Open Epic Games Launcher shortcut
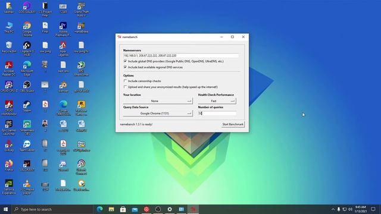 point(9,128)
